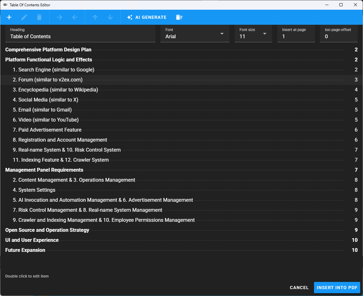This screenshot has height=296, width=363.
Task: Move item down with down arrow icon
Action: click(x=110, y=17)
